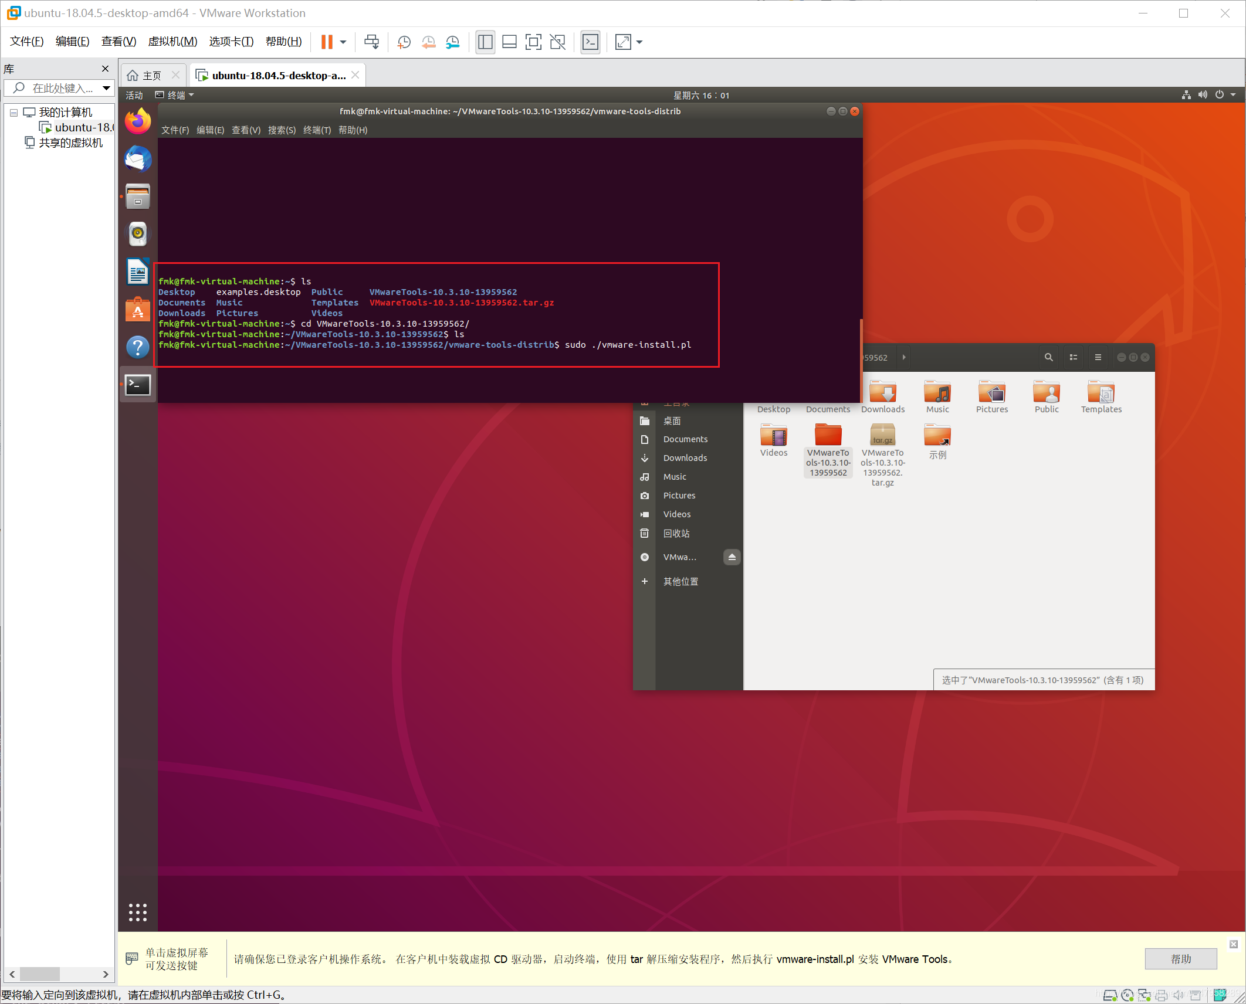Open the snapshot manager icon
This screenshot has height=1004, width=1246.
click(x=453, y=42)
